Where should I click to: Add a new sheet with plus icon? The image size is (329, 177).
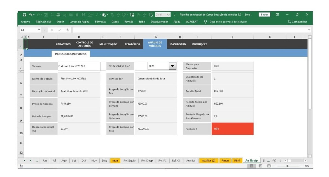pos(274,161)
